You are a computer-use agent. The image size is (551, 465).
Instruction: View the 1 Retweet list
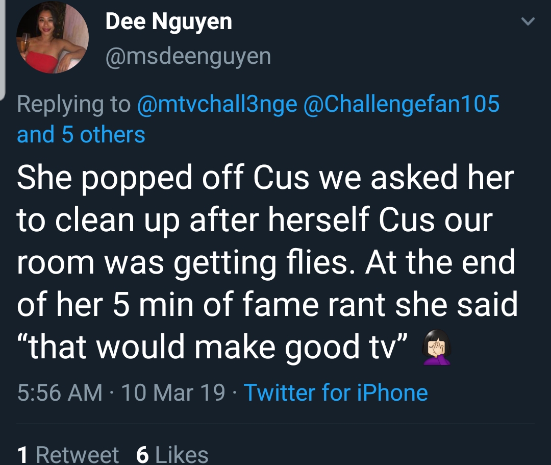68,455
